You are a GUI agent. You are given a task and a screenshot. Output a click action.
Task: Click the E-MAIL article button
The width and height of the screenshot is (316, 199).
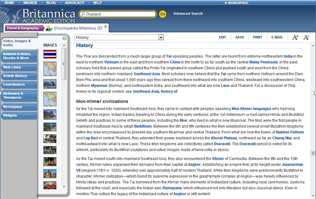[x=277, y=37]
